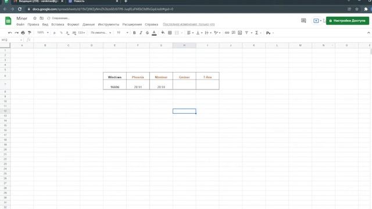Open the name box dropdown arrow
This screenshot has height=209, width=372.
click(21, 40)
